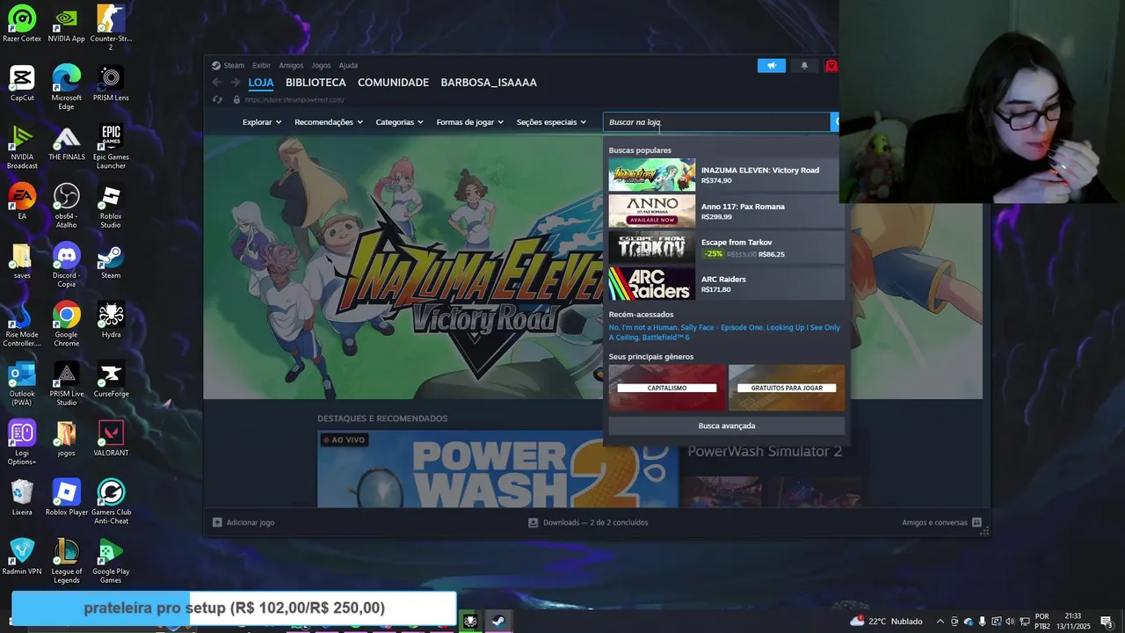The width and height of the screenshot is (1125, 633).
Task: Open the GRATUITOS PARA JOGAR genre tile
Action: 787,388
